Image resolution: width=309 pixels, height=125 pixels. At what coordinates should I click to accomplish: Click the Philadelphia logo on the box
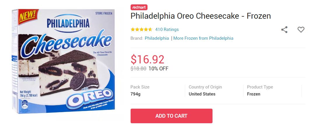pyautogui.click(x=68, y=23)
